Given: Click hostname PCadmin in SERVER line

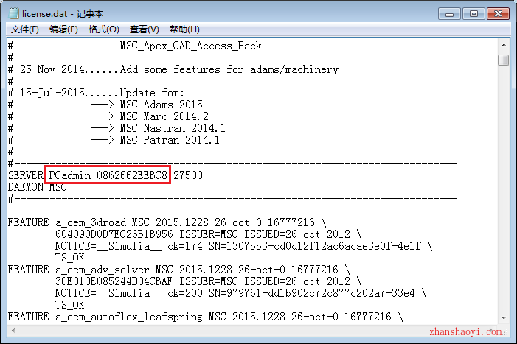Looking at the screenshot, I should click(70, 175).
